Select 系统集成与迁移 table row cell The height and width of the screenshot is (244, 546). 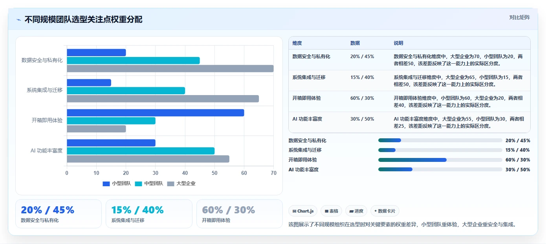coord(309,77)
